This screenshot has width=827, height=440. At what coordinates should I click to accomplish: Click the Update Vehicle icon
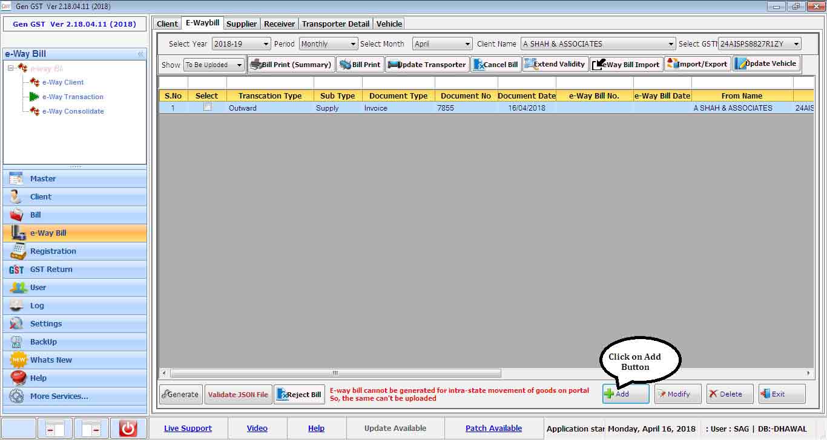point(740,64)
